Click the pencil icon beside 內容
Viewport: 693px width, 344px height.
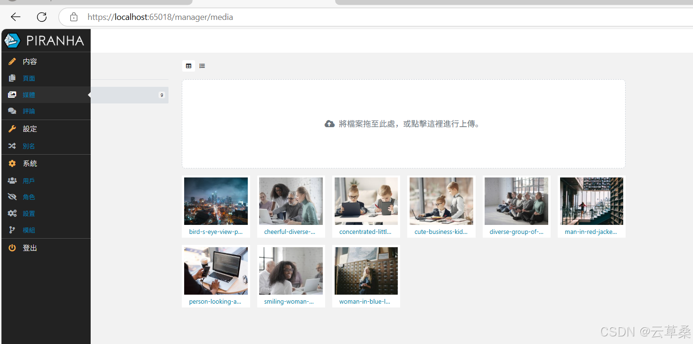(12, 61)
